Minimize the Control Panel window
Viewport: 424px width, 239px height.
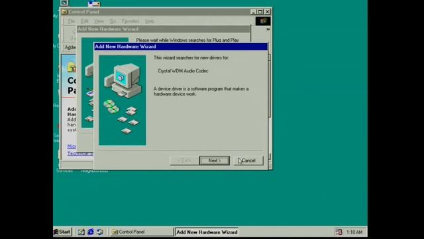click(x=253, y=12)
